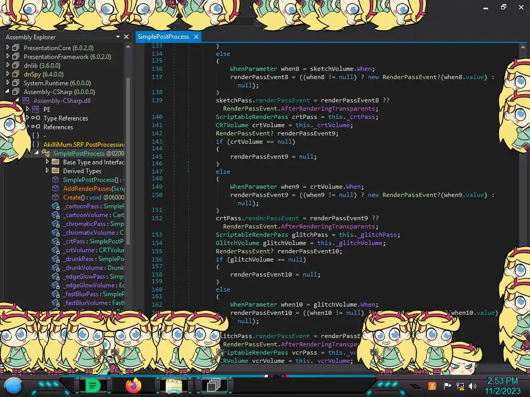530x397 pixels.
Task: Click the dnlib assembly icon
Action: click(16, 65)
